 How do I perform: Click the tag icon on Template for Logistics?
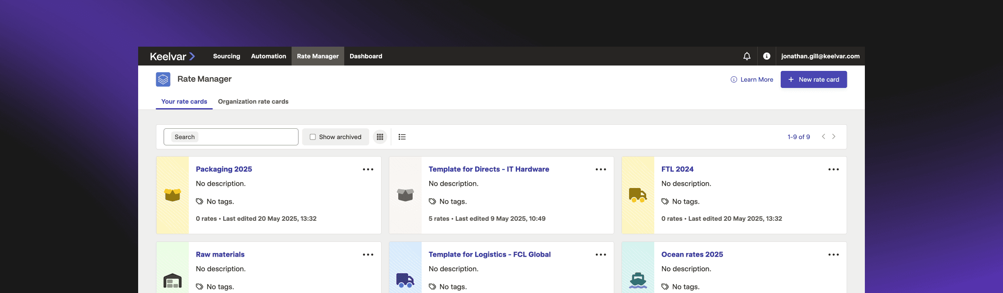(432, 287)
